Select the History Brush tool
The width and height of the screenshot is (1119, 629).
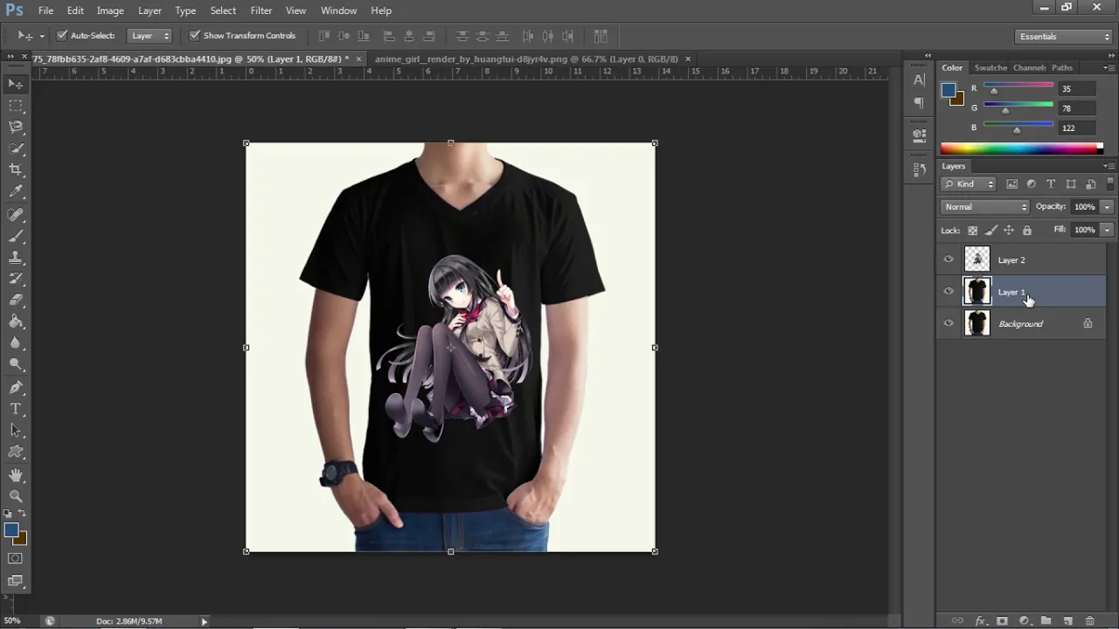pyautogui.click(x=16, y=279)
